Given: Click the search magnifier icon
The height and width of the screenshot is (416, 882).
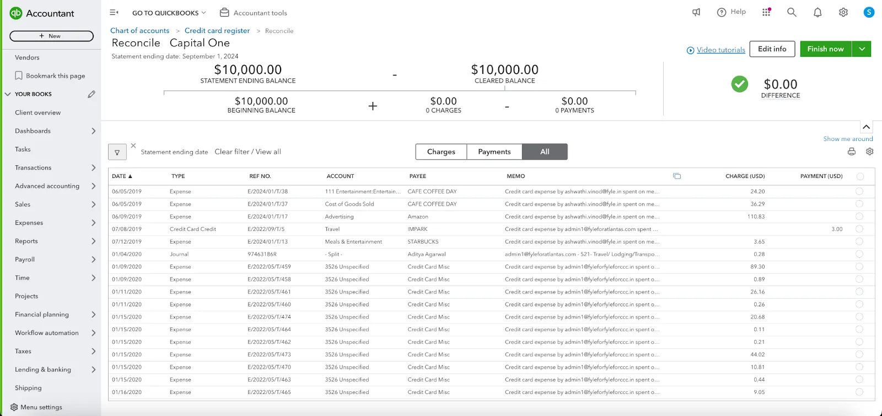Looking at the screenshot, I should [x=792, y=12].
